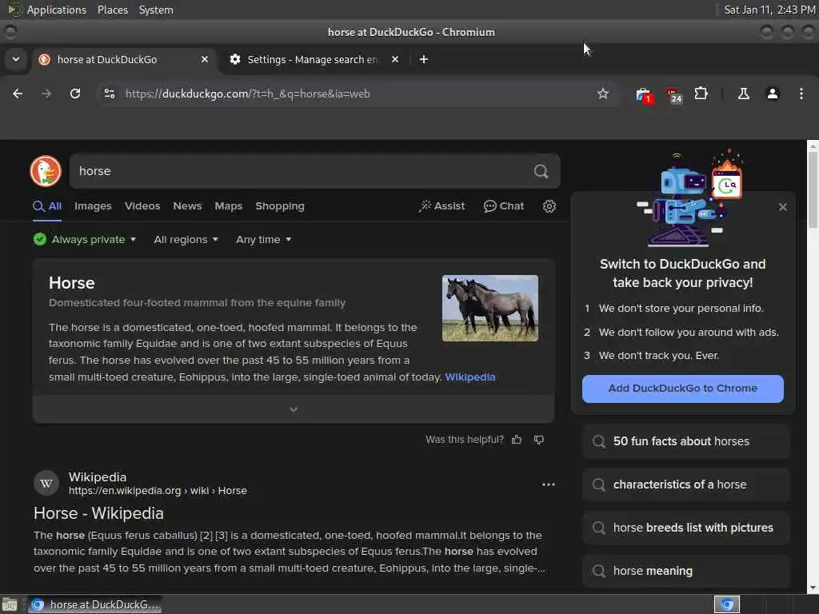This screenshot has width=819, height=614.
Task: Open the tab search dropdown arrow
Action: (x=16, y=59)
